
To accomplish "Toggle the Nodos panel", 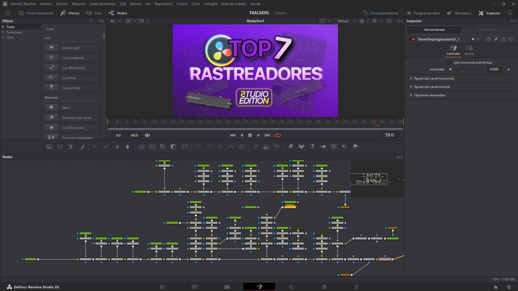I will pos(118,13).
